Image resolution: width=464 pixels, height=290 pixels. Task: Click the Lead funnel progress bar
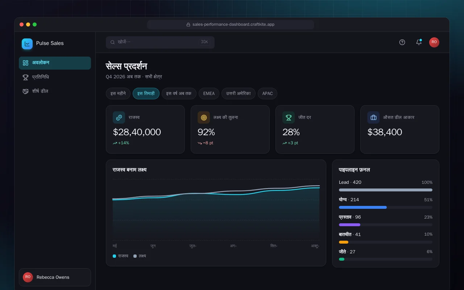[386, 190]
